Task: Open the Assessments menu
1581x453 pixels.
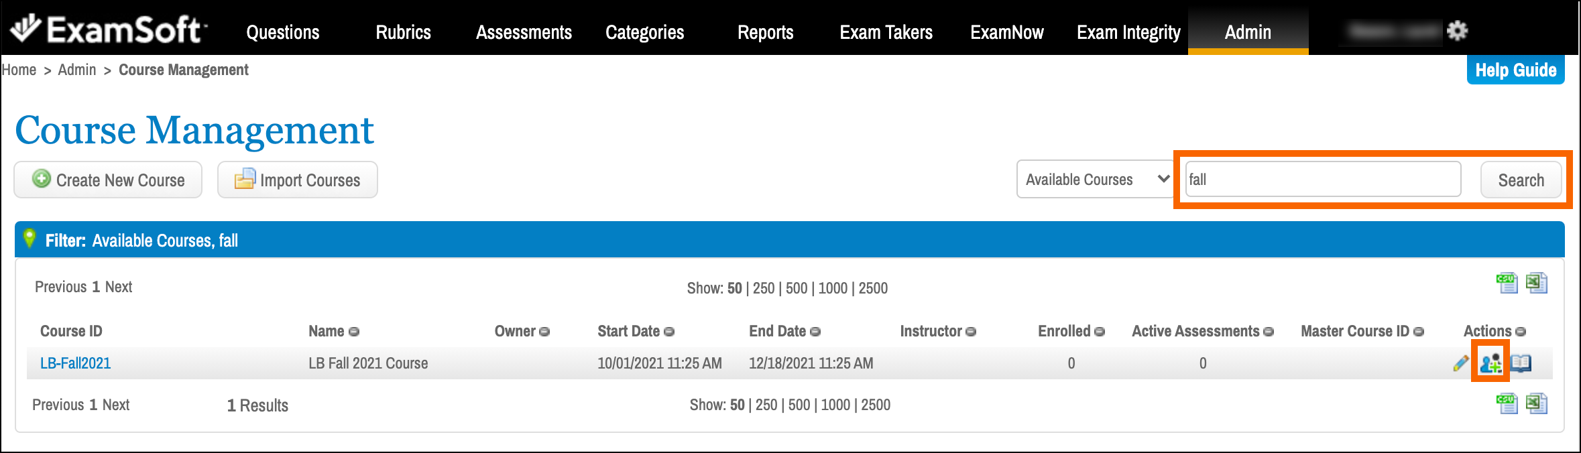Action: point(524,32)
